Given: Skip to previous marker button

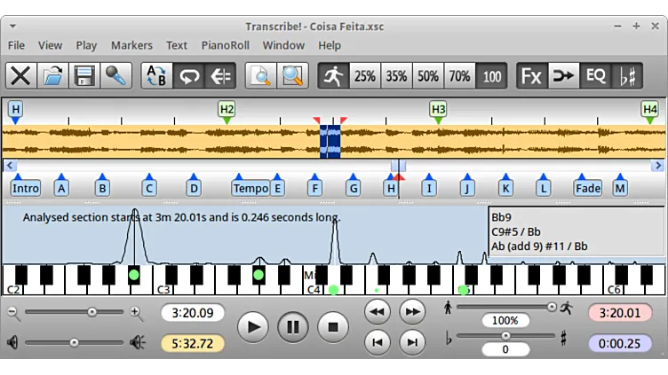Looking at the screenshot, I should point(377,342).
